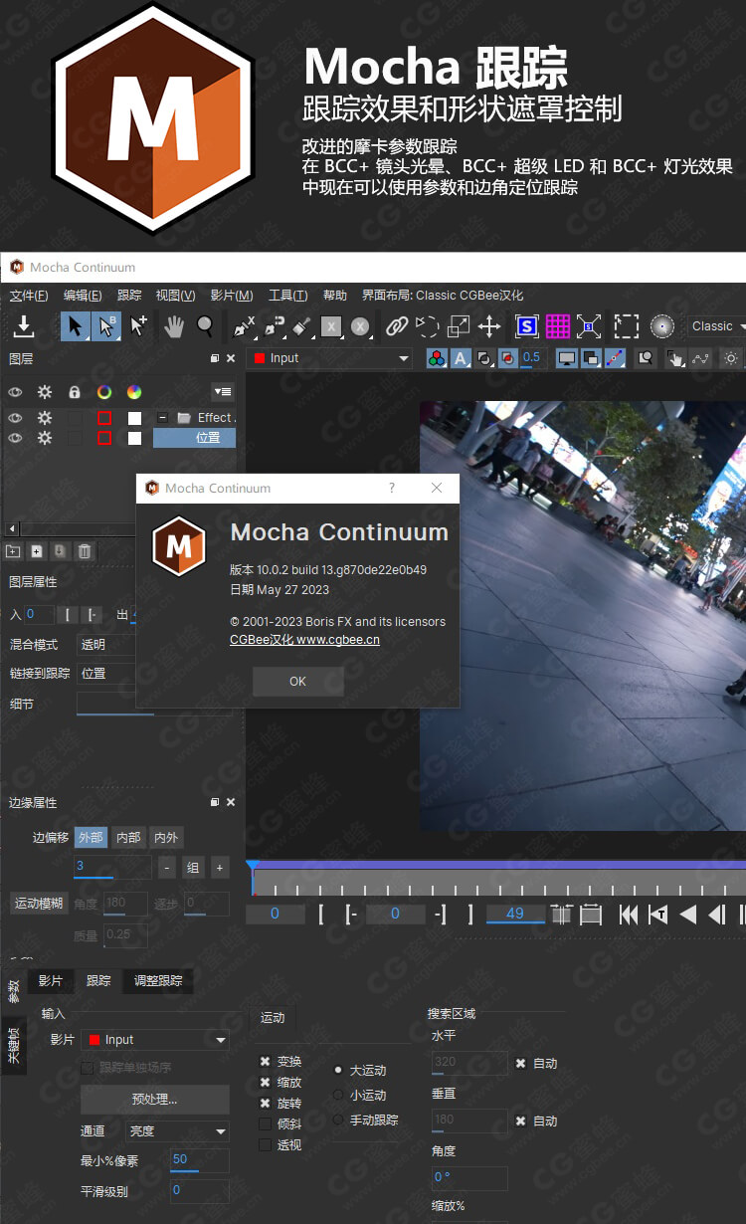Select the Move four-way arrows tool
The height and width of the screenshot is (1224, 746).
(x=489, y=325)
